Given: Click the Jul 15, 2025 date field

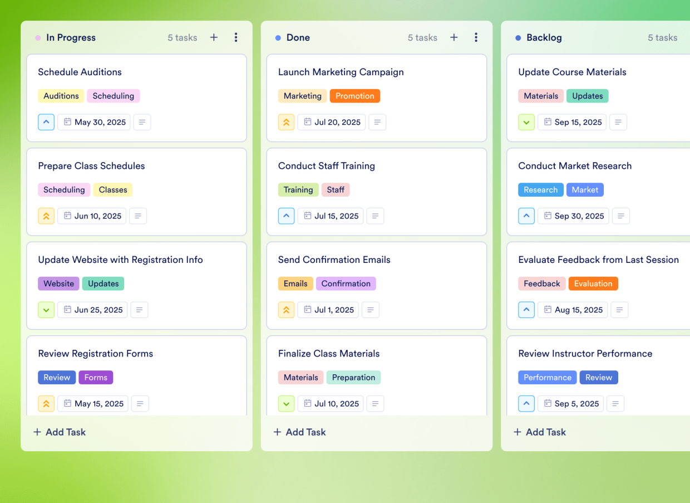Looking at the screenshot, I should coord(331,216).
